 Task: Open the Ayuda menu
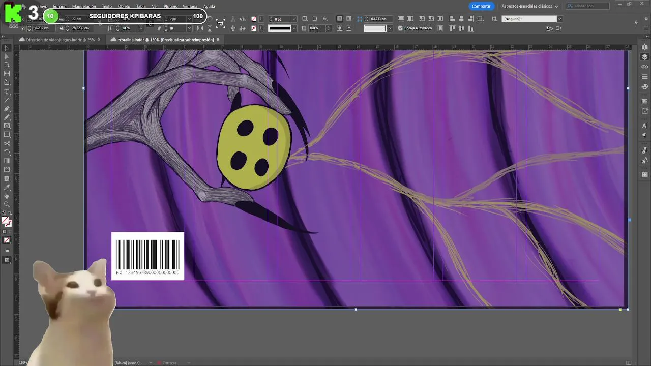(209, 6)
